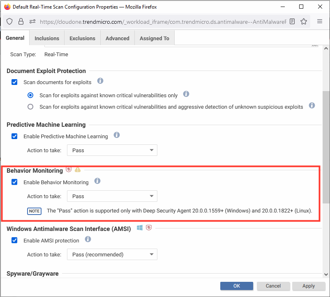Toggle Enable AMSI protection checkbox
Screen dimensions: 330x297
[x=14, y=240]
